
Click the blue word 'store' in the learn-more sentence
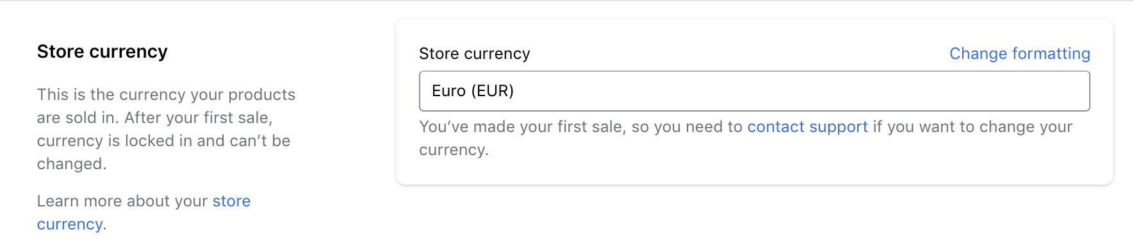231,201
